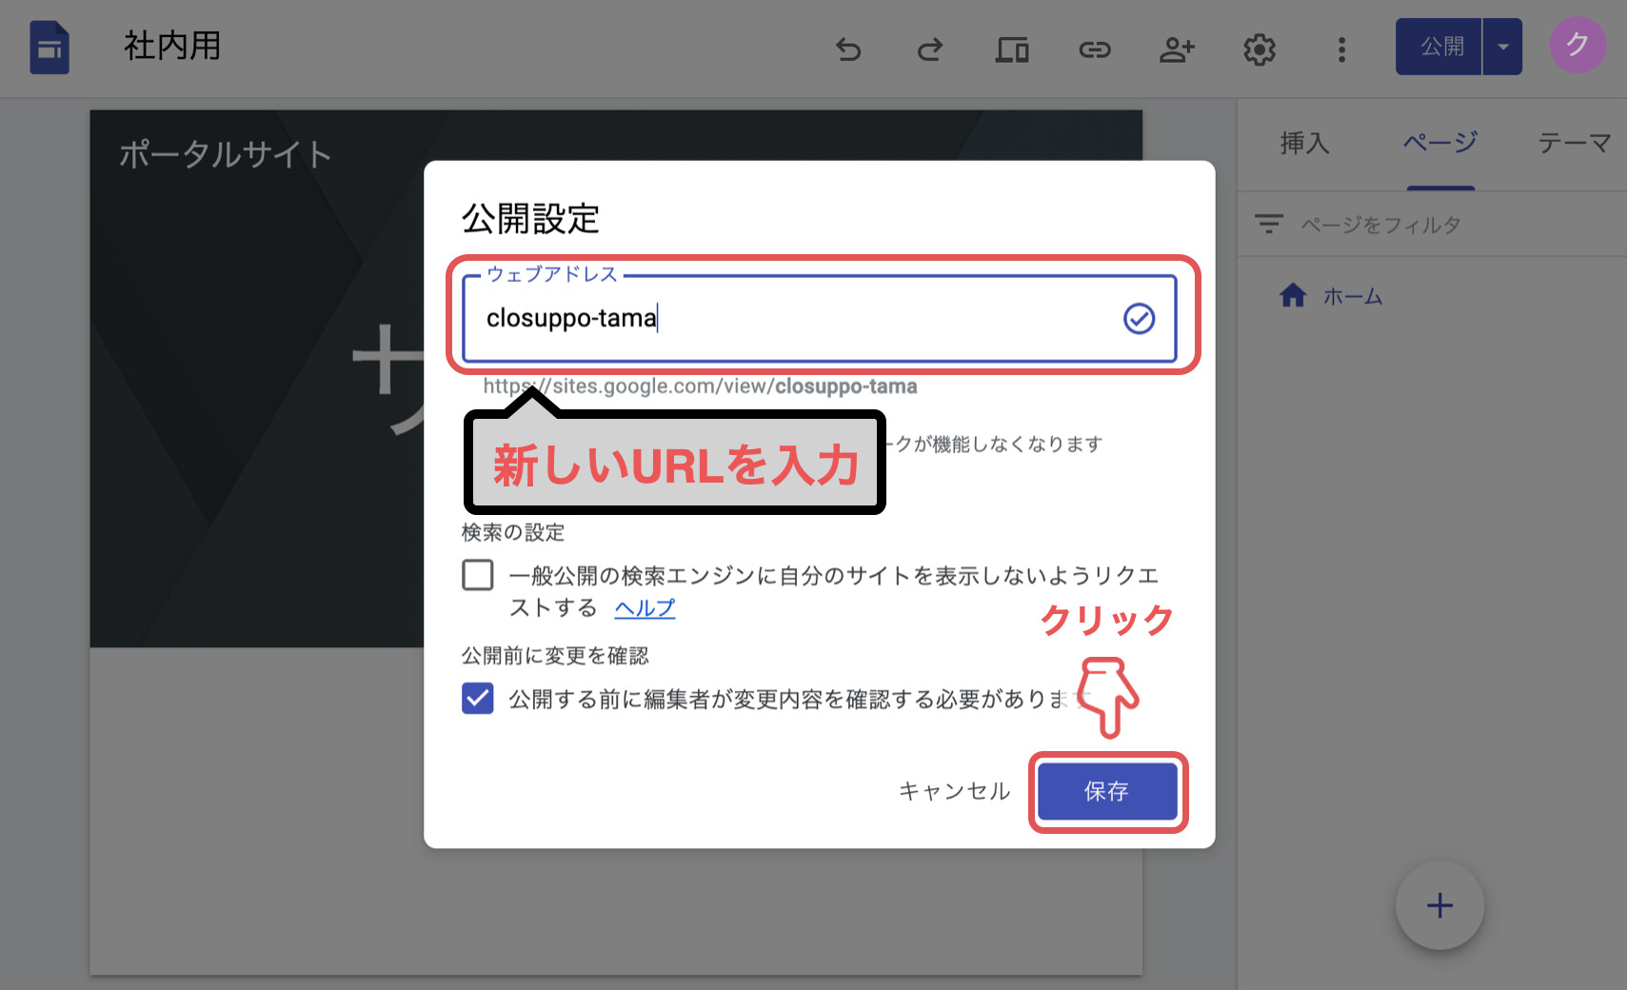Open the ヘルプ link
This screenshot has height=990, width=1628.
click(x=644, y=607)
